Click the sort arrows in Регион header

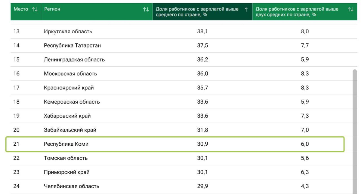(x=146, y=9)
